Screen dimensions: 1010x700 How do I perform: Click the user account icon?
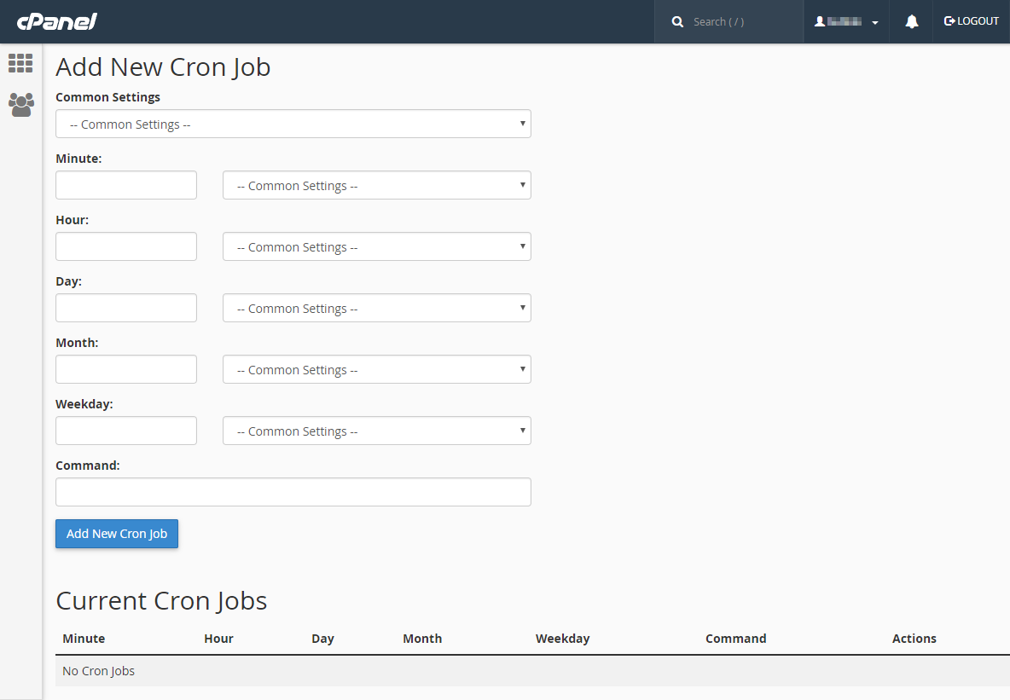[819, 22]
